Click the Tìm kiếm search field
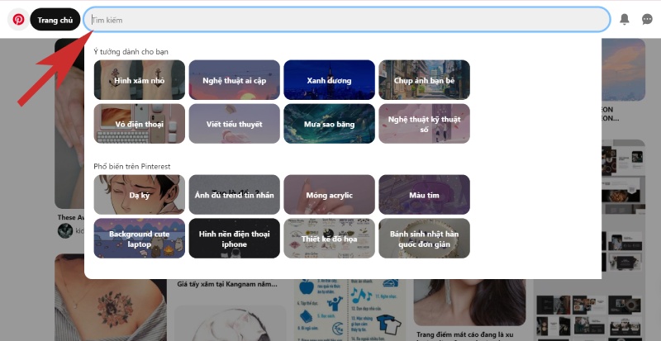The image size is (661, 341). click(x=347, y=19)
